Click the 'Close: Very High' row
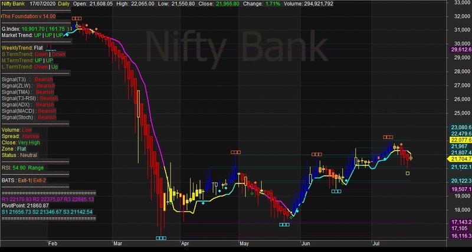This screenshot has width=472, height=252. [x=21, y=143]
